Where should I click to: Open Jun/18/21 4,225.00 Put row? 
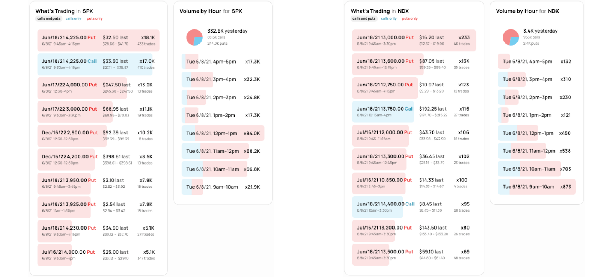click(98, 40)
